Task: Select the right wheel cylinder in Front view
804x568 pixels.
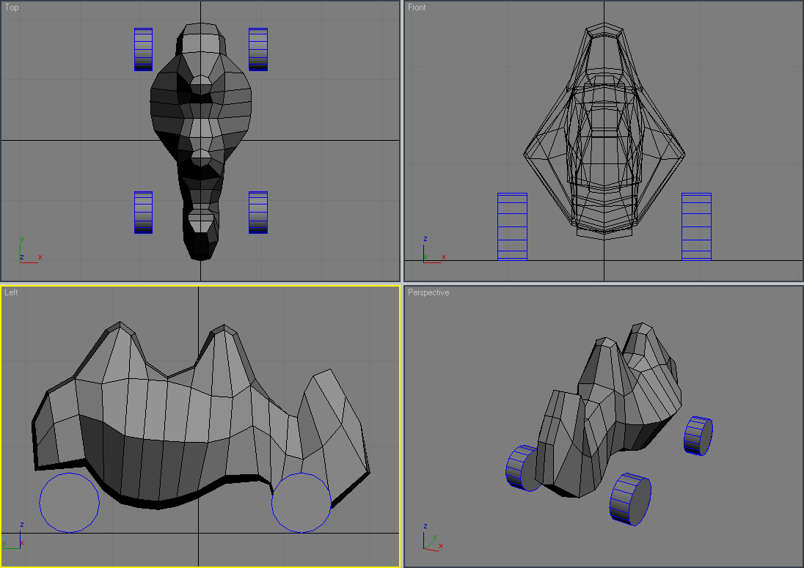Action: tap(696, 226)
